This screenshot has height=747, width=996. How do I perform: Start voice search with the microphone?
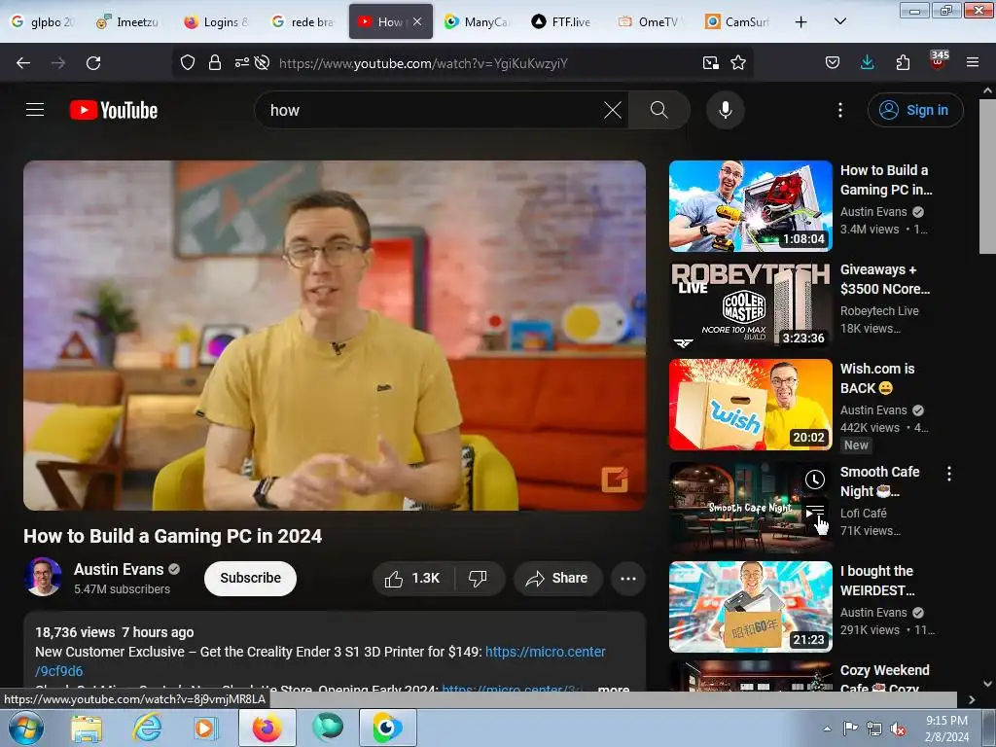[x=725, y=110]
